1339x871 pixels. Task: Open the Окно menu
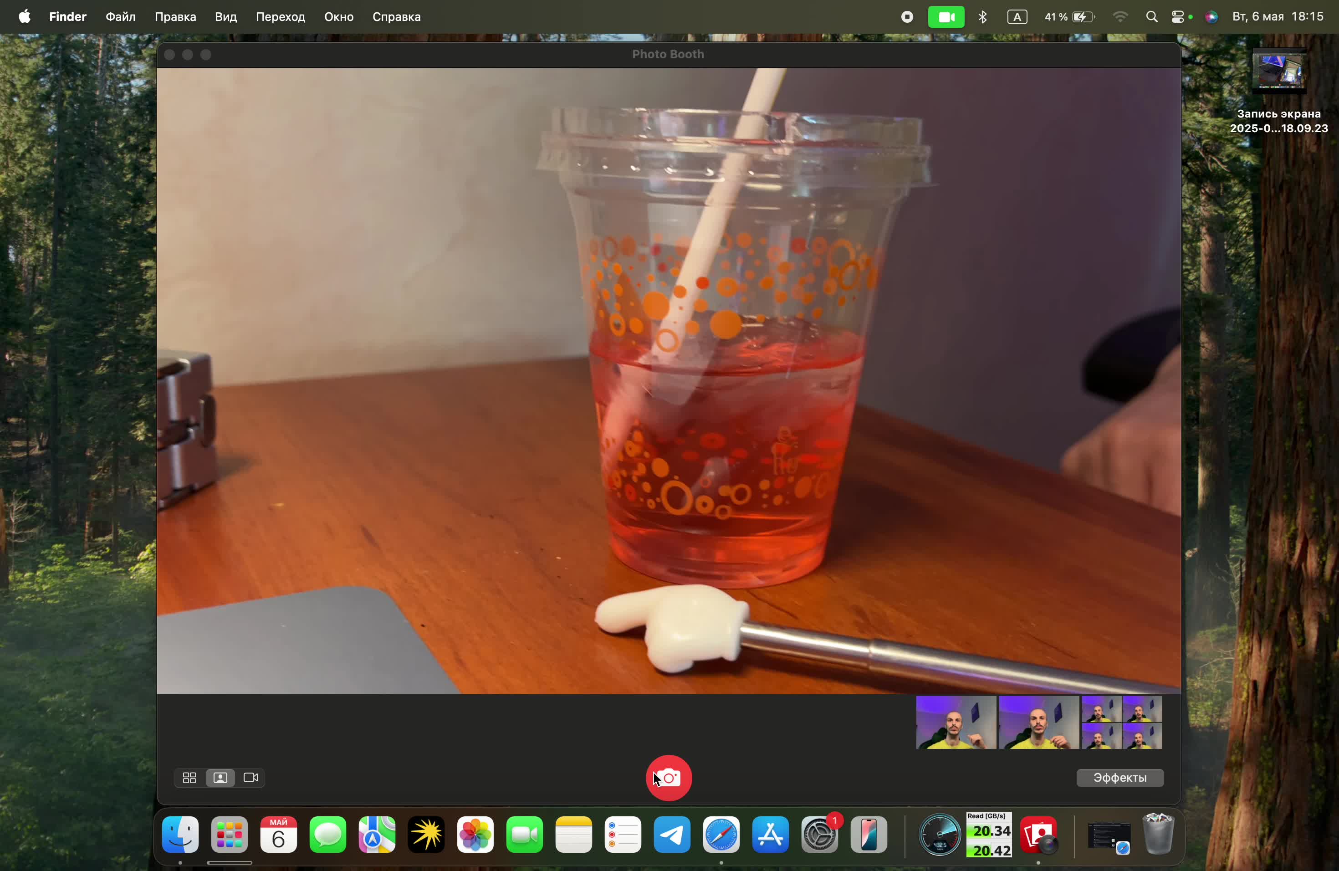click(339, 17)
